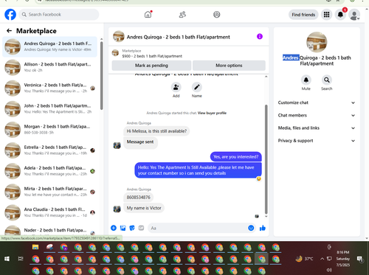This screenshot has width=369, height=275.
Task: Click the emoji reaction on blue message
Action: [x=258, y=178]
